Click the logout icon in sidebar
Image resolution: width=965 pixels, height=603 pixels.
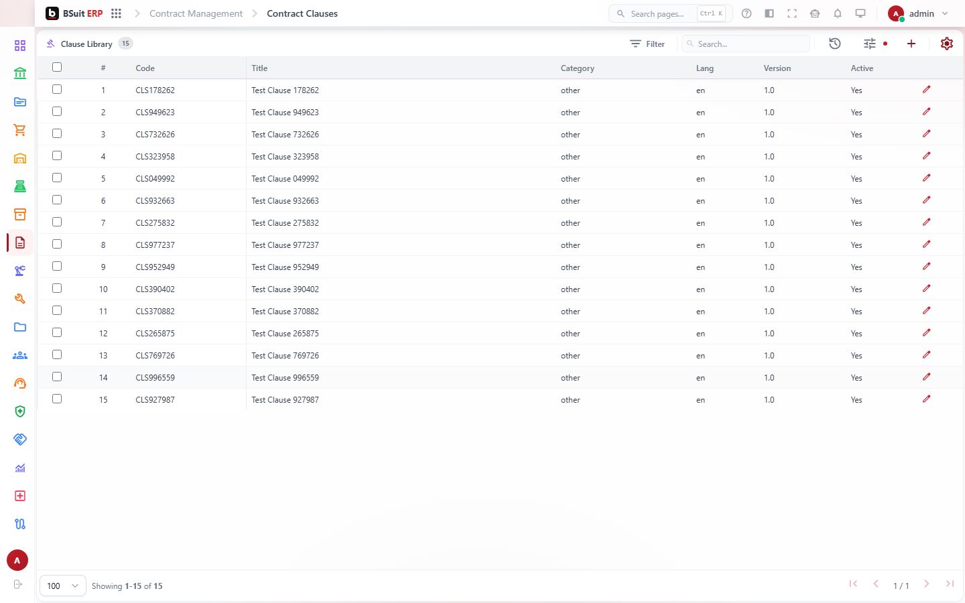(x=18, y=584)
